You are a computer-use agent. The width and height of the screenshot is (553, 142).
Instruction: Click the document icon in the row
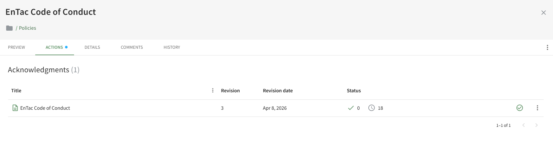click(15, 108)
